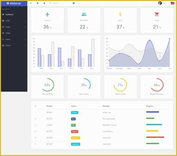
Task: Click the Charts icon in sidebar
Action: (3, 45)
